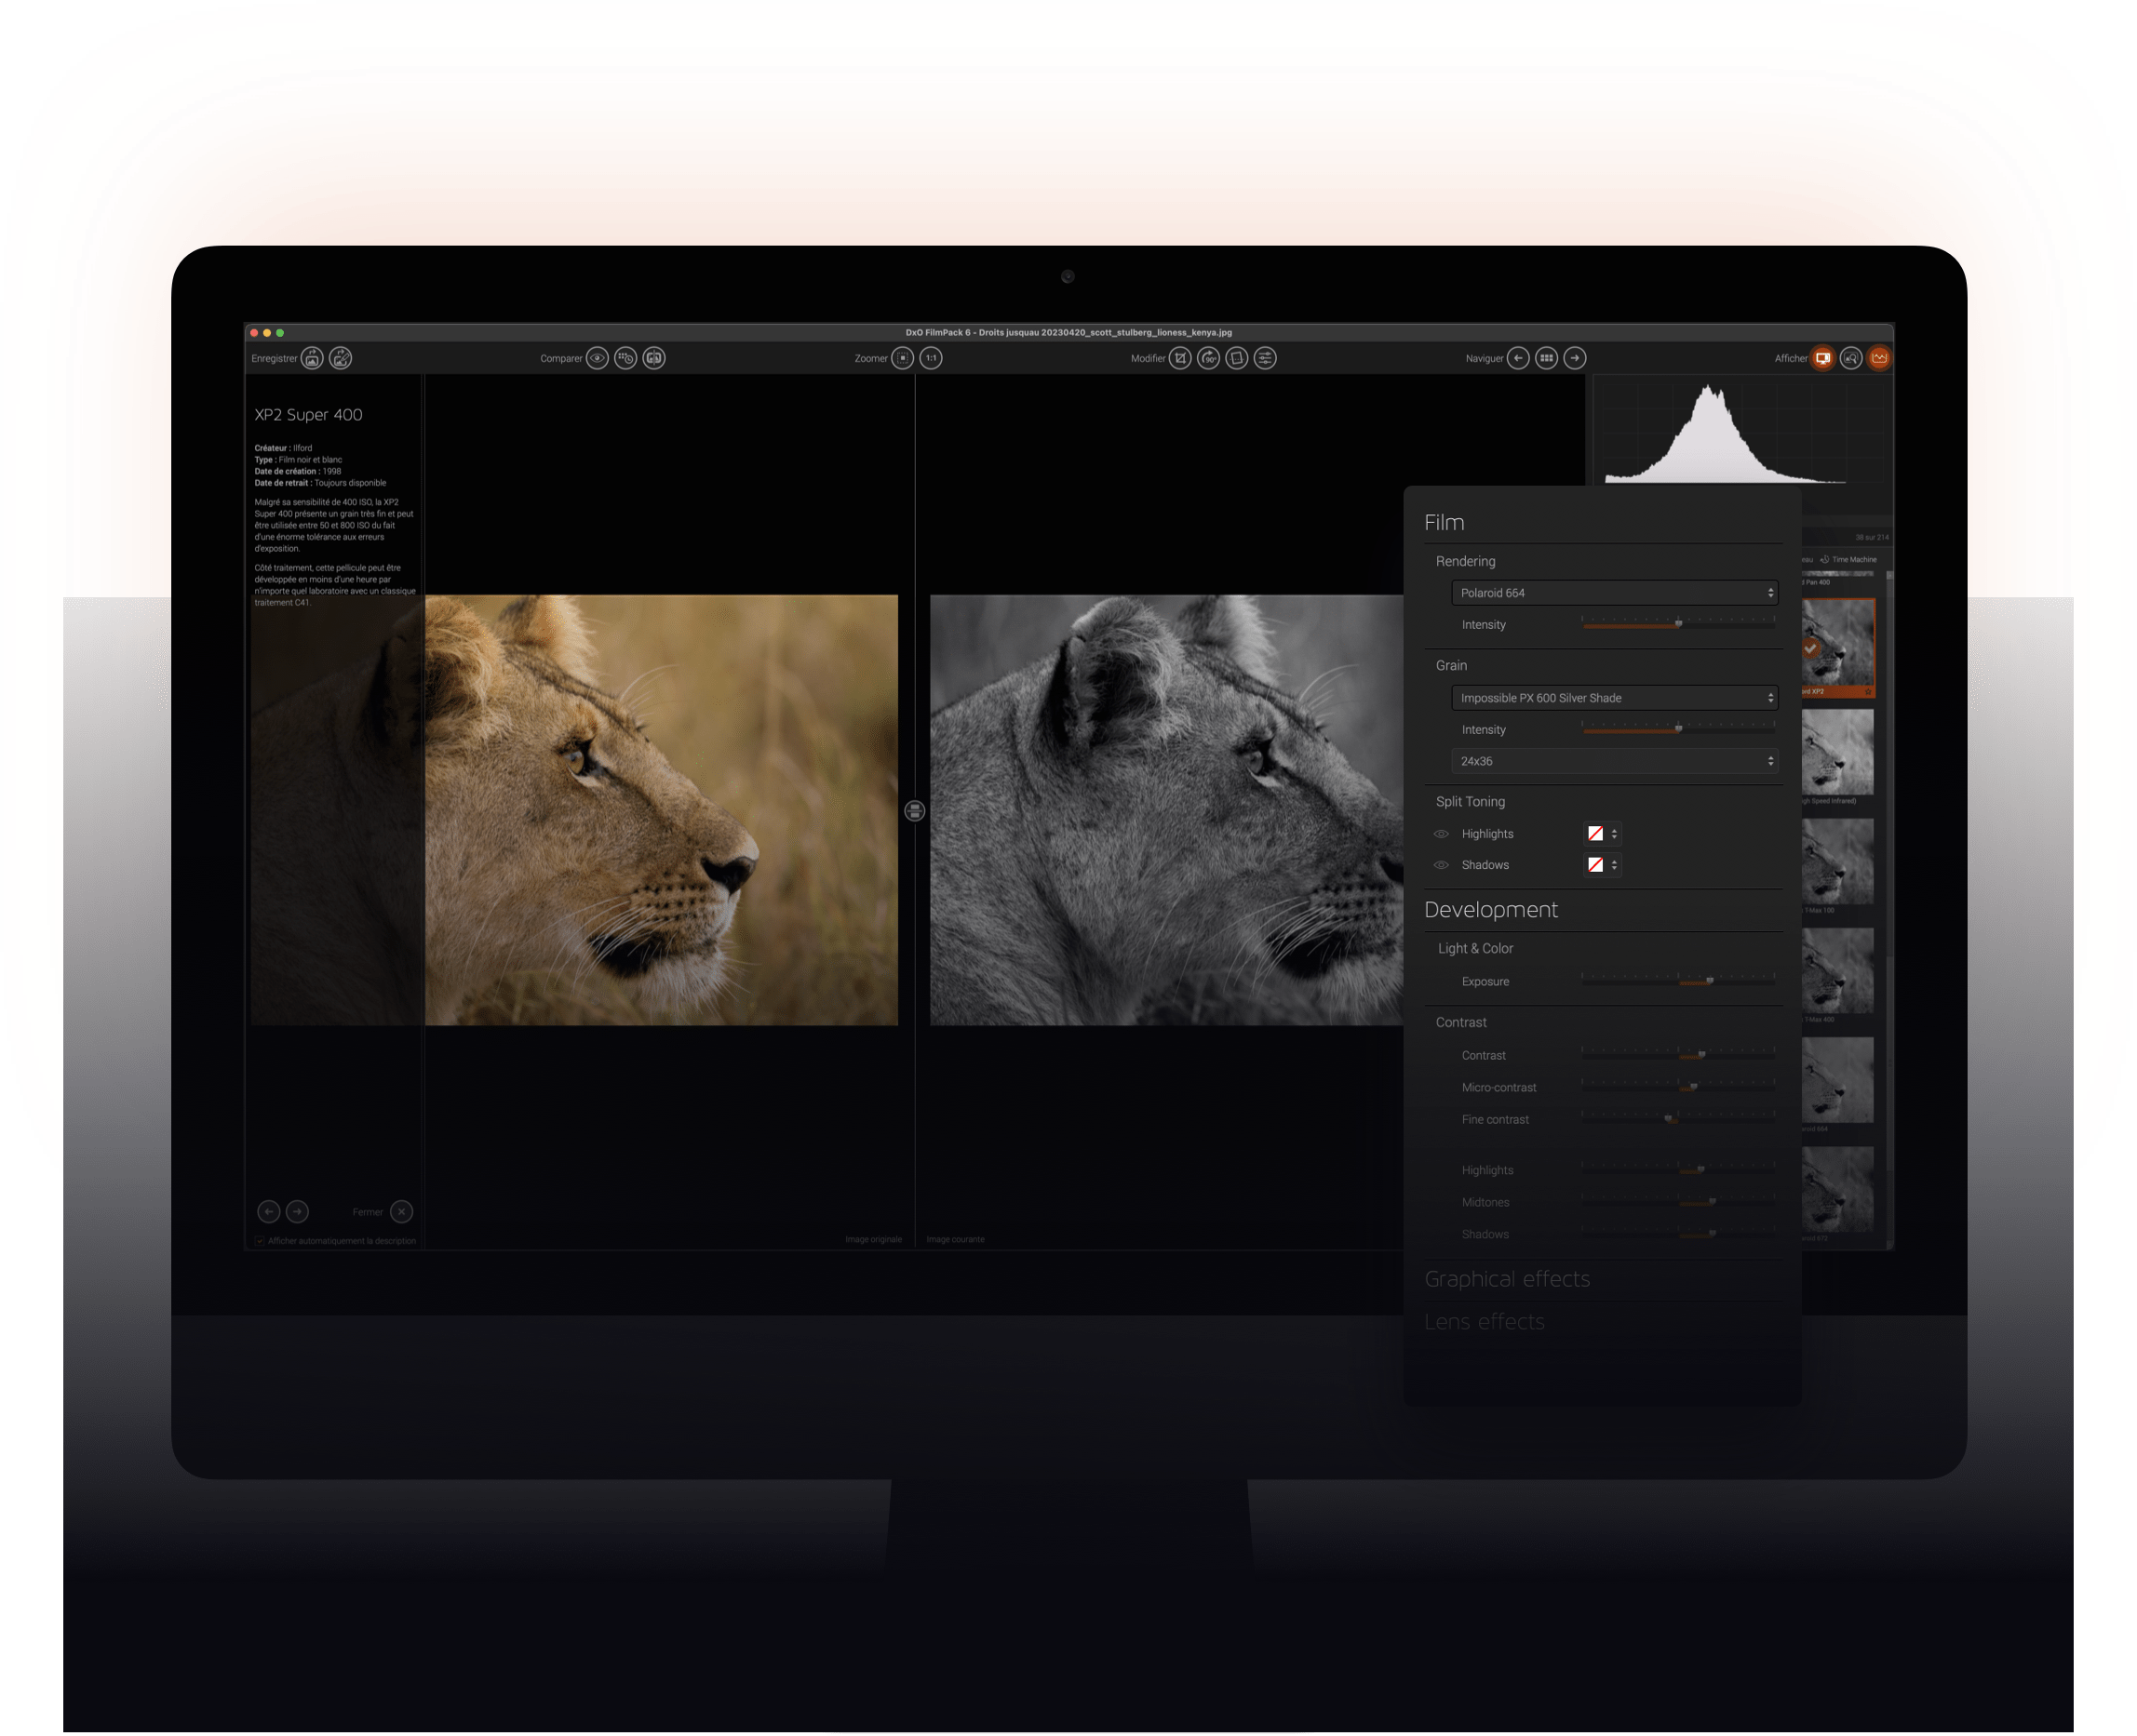This screenshot has height=1736, width=2137.
Task: Adjust the Grain Intensity slider
Action: (1678, 729)
